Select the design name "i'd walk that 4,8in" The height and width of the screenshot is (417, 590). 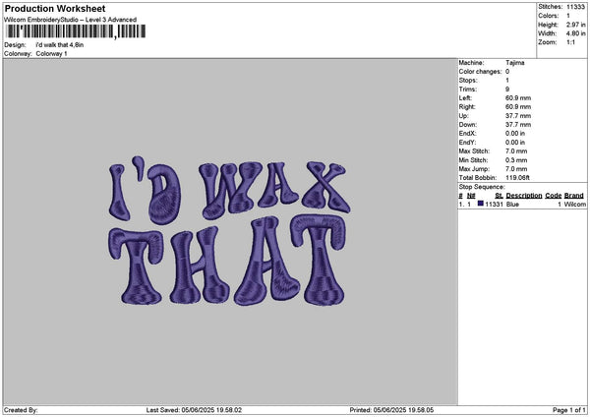coord(59,45)
